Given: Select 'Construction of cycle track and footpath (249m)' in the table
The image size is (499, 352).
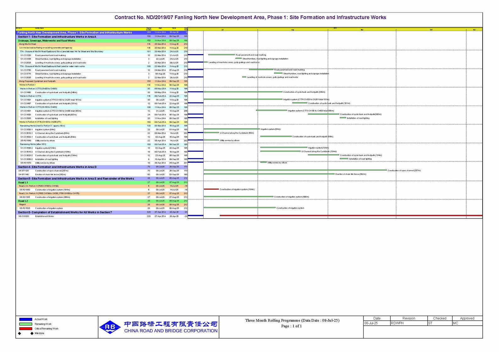Looking at the screenshot, I should tap(56, 92).
